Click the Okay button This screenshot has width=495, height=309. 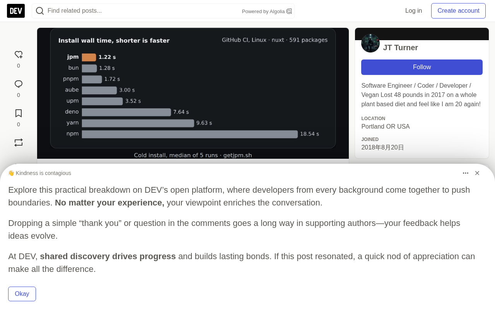pos(22,294)
